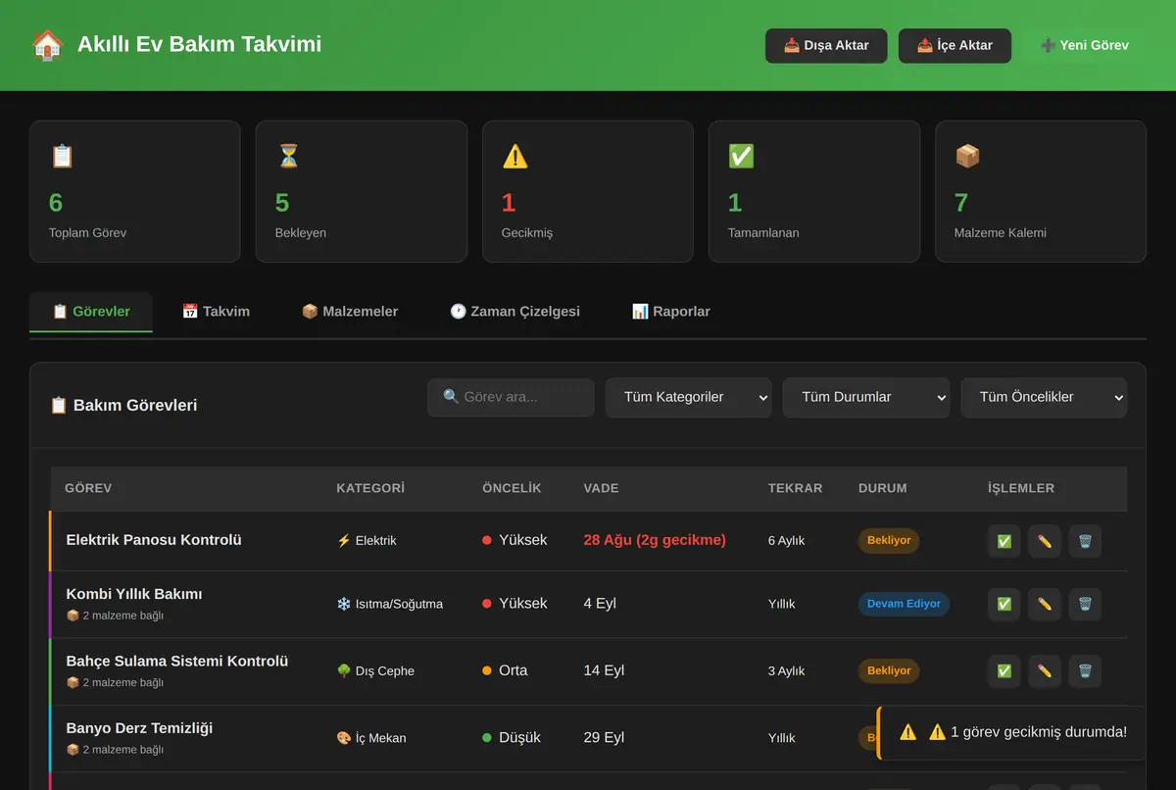
Task: Click the box icon on Malzeme Kalemi card
Action: click(x=967, y=156)
